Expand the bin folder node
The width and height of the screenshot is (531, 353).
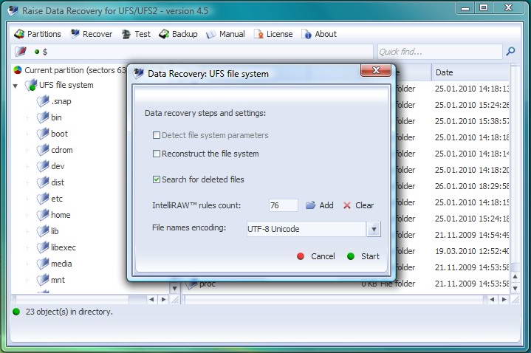point(27,118)
